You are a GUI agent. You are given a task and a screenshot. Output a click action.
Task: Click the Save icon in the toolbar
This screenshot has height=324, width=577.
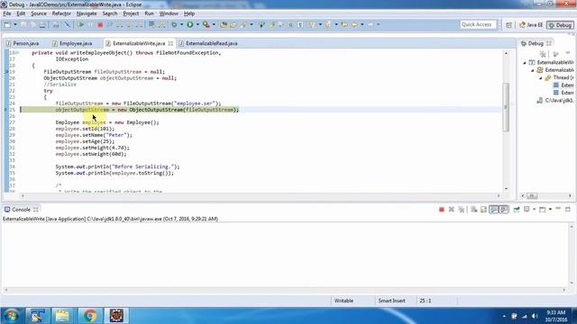(x=23, y=24)
